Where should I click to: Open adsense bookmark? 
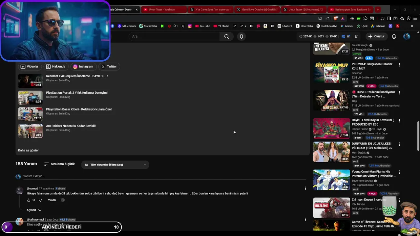tap(378, 26)
